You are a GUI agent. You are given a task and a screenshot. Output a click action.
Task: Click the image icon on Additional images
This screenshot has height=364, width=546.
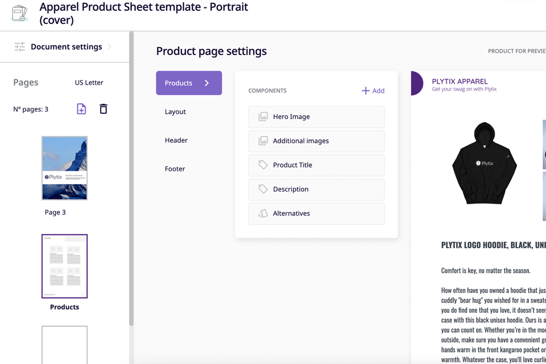pos(263,140)
